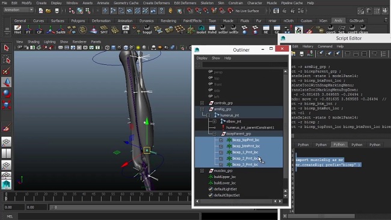Screen dimensions: 391x220
Task: Select the arrow Select tool in toolbox
Action: [6, 47]
